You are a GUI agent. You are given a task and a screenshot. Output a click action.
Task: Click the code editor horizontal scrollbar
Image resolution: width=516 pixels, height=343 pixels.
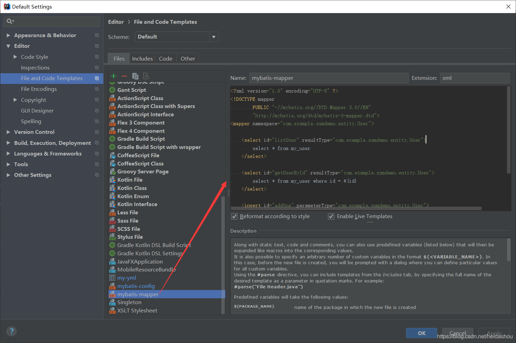click(356, 208)
